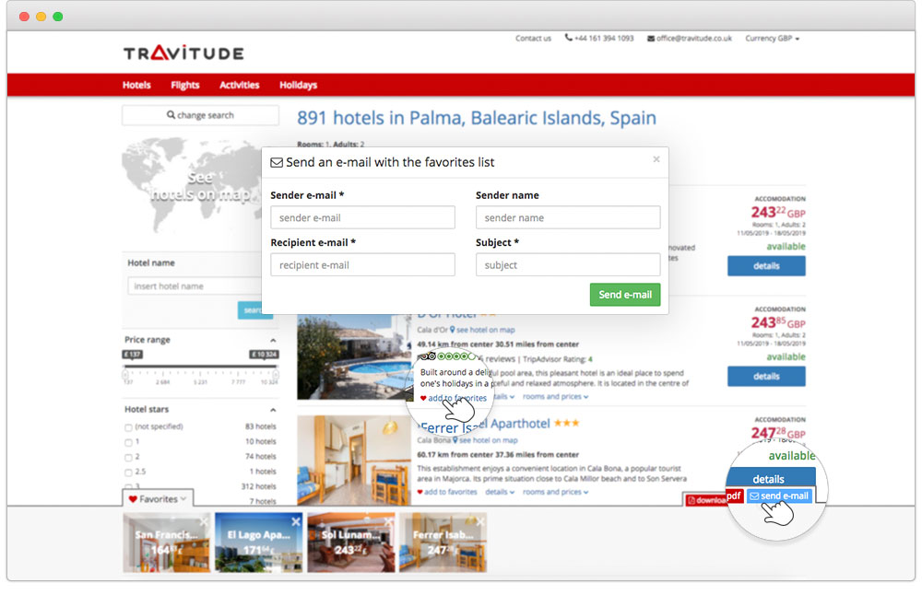This screenshot has height=595, width=922.
Task: Collapse the Price range section
Action: click(x=273, y=340)
